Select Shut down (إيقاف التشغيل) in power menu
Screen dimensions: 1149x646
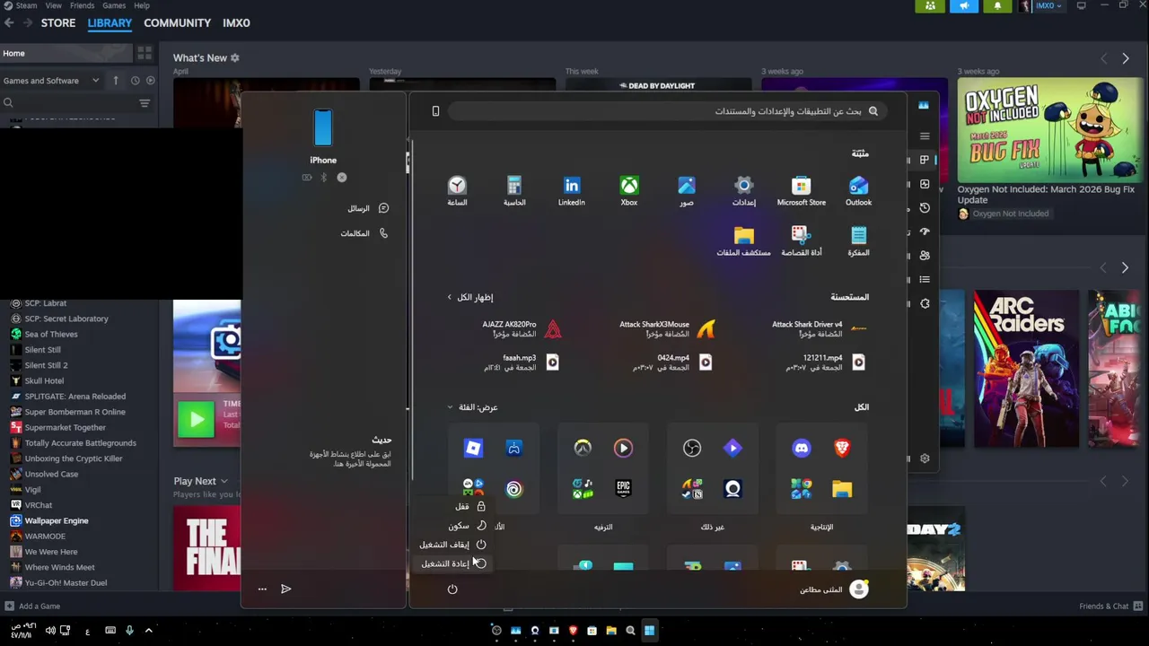click(452, 545)
